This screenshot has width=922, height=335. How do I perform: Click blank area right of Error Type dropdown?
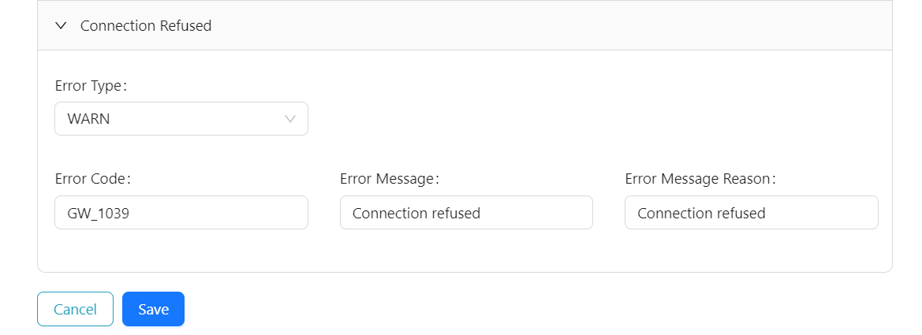pos(592,119)
